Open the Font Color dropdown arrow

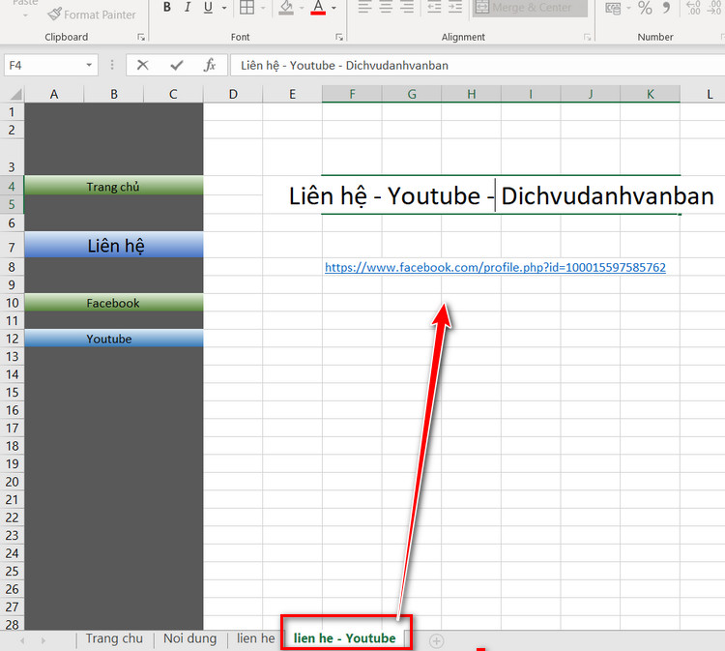click(333, 8)
